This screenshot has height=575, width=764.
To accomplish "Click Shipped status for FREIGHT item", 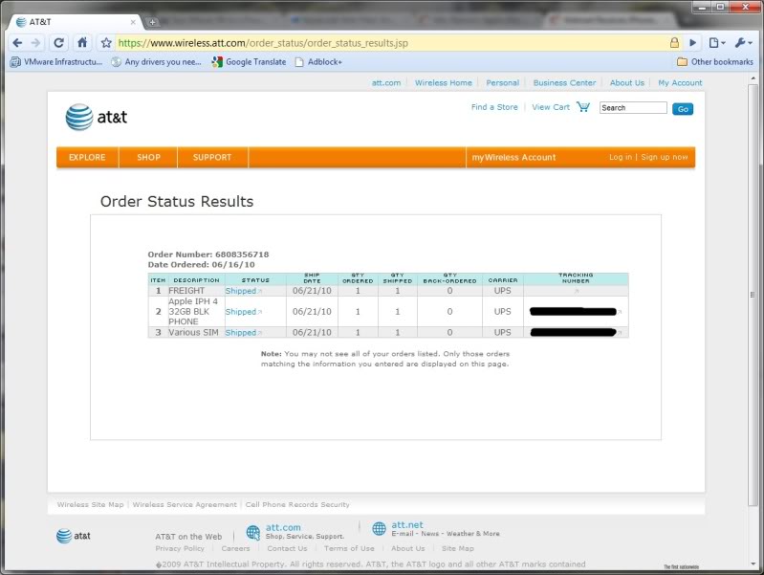I will point(243,291).
